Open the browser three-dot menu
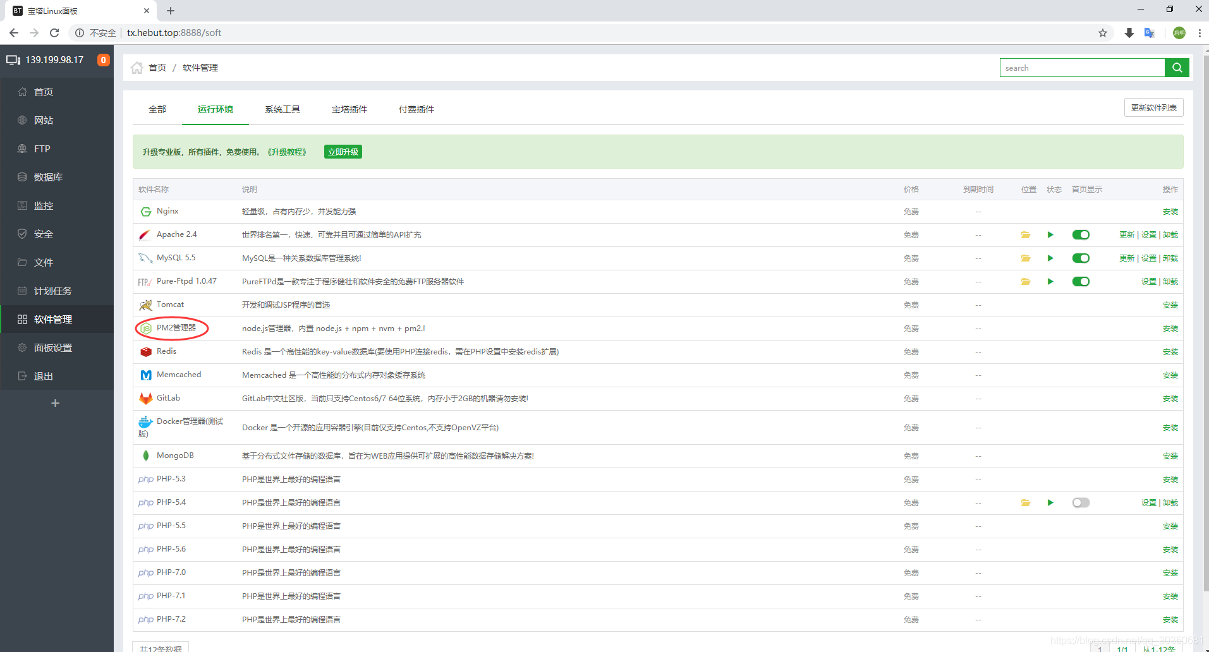 click(x=1200, y=33)
